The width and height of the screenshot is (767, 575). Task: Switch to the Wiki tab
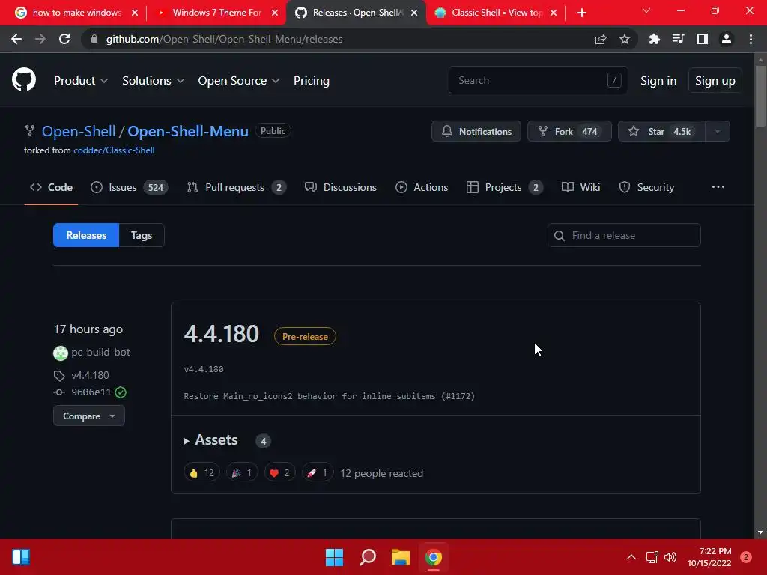click(x=580, y=187)
